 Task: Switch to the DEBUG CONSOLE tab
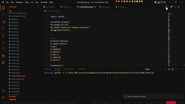click(69, 69)
